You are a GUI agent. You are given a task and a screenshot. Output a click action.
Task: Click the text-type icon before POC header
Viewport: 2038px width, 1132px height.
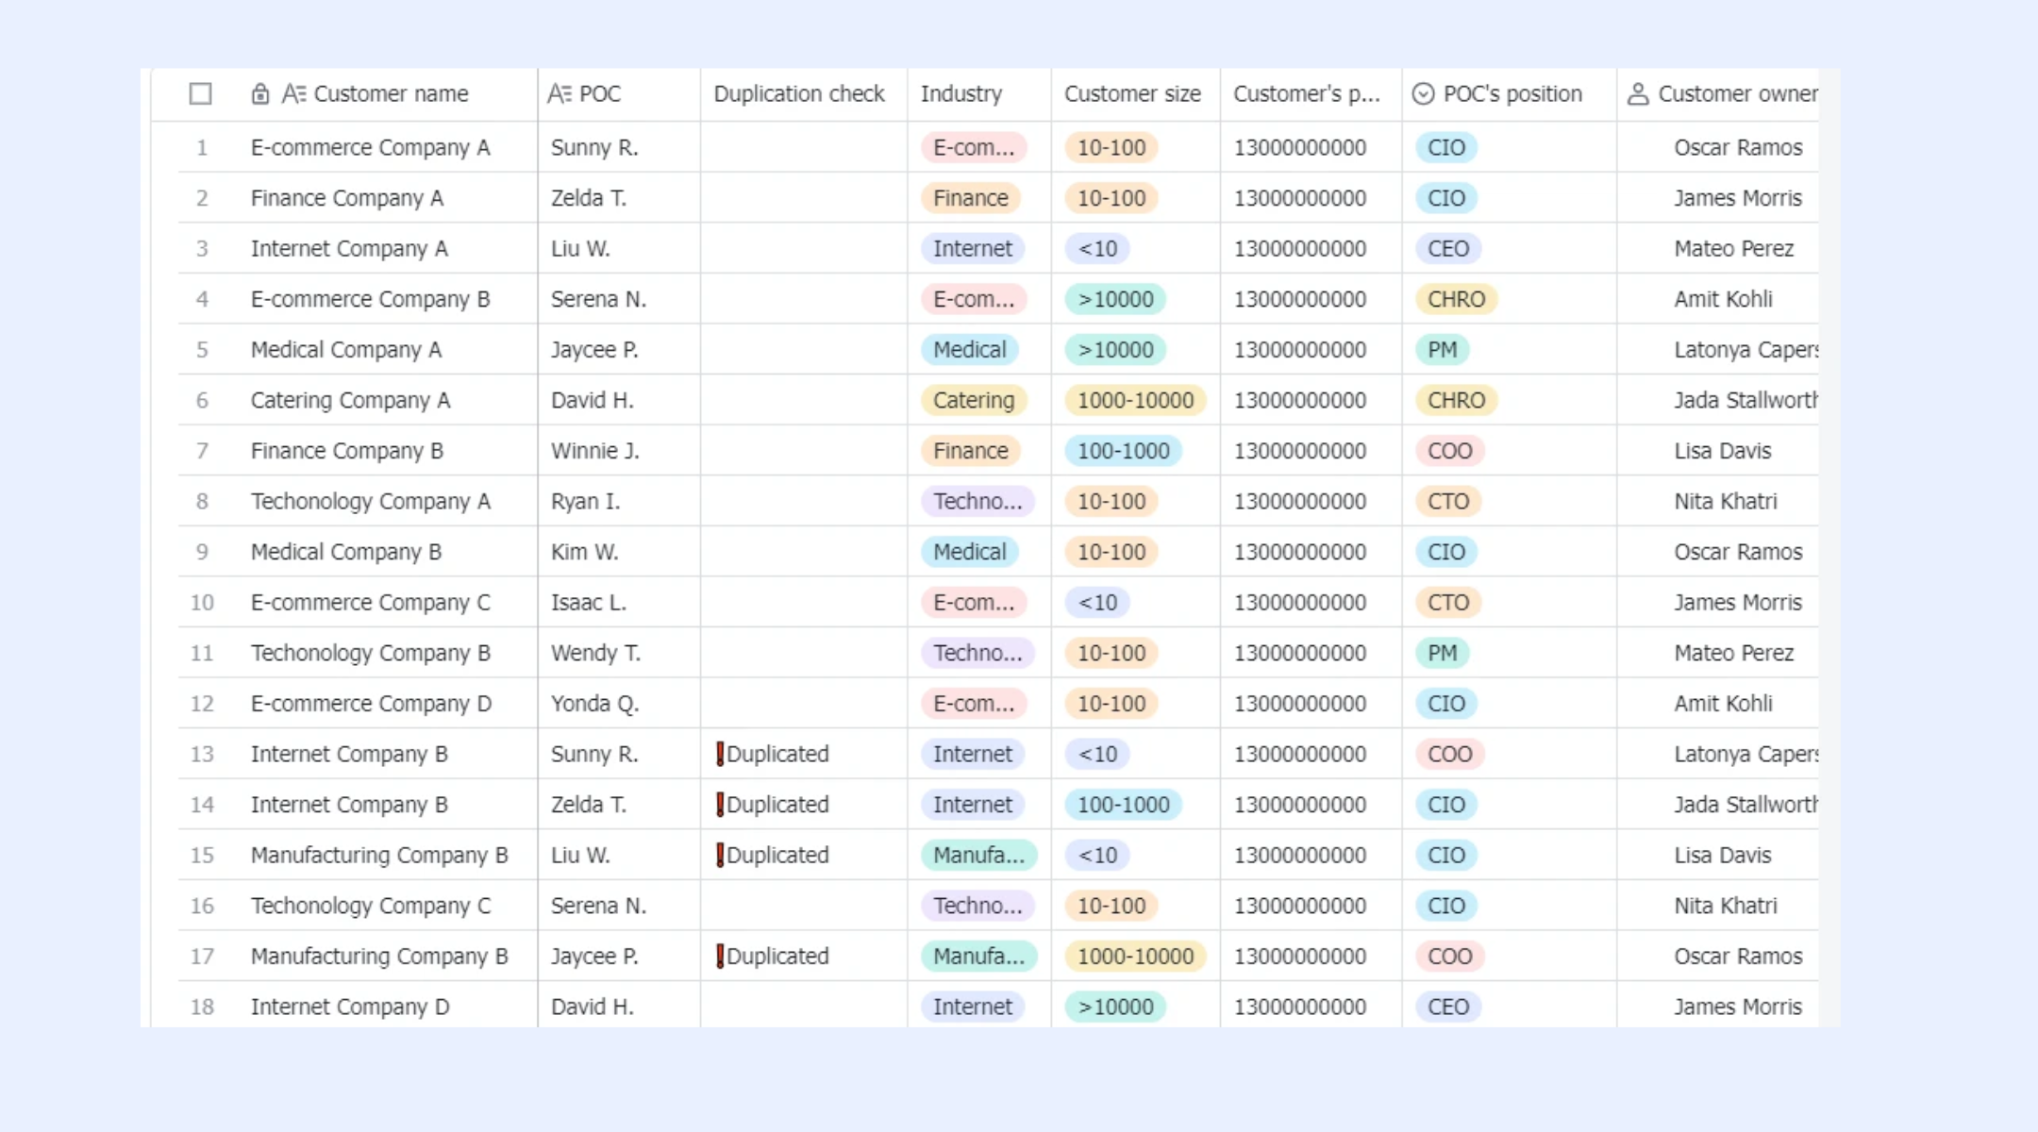tap(560, 93)
